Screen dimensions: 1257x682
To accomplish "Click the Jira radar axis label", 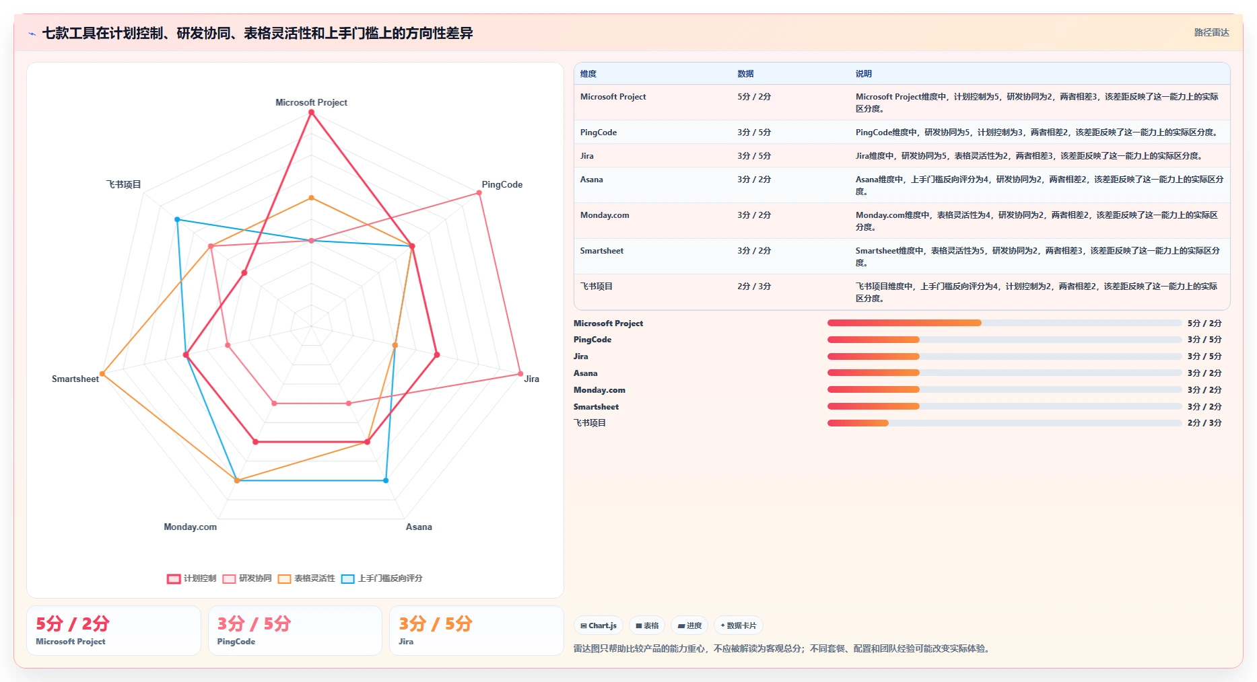I will pyautogui.click(x=532, y=379).
